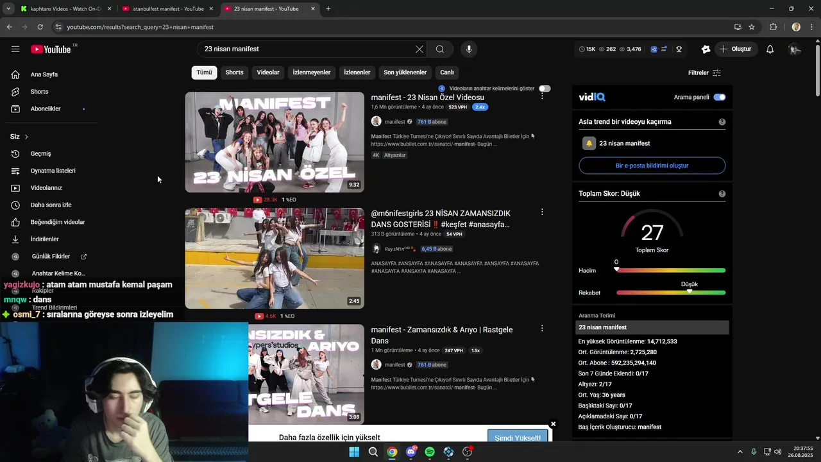Select the Canlı filter chip
Viewport: 821px width, 462px height.
pyautogui.click(x=447, y=73)
